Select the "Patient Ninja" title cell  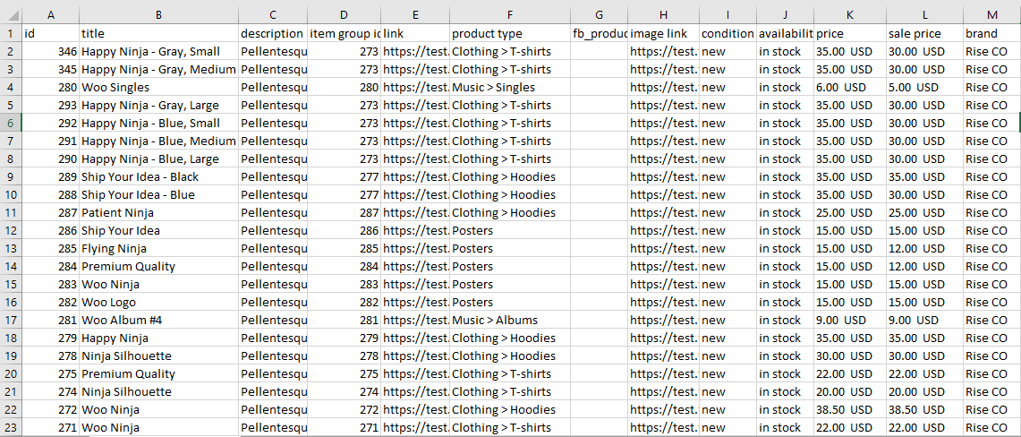[158, 212]
